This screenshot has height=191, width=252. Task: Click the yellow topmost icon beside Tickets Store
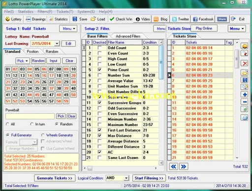click(245, 46)
